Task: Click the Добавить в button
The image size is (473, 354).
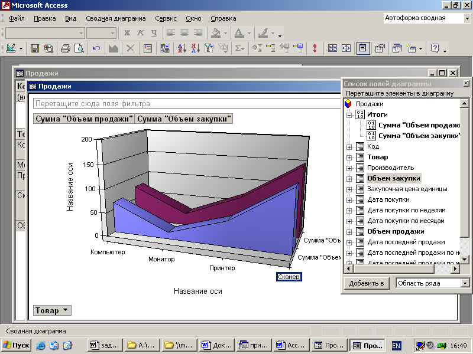Action: pos(367,283)
